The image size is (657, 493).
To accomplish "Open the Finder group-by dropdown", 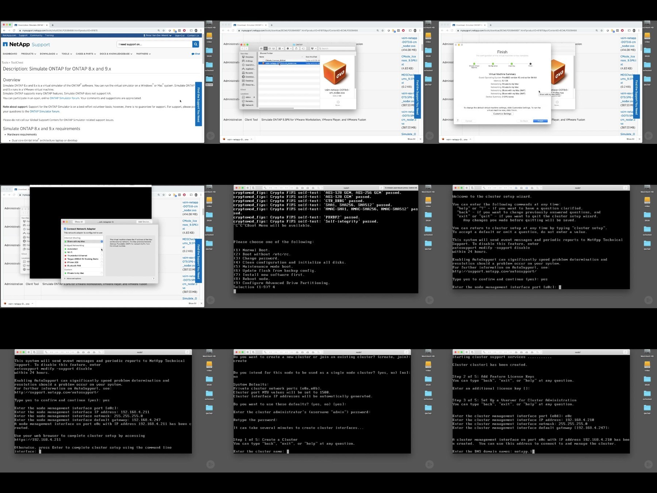I will (x=280, y=48).
